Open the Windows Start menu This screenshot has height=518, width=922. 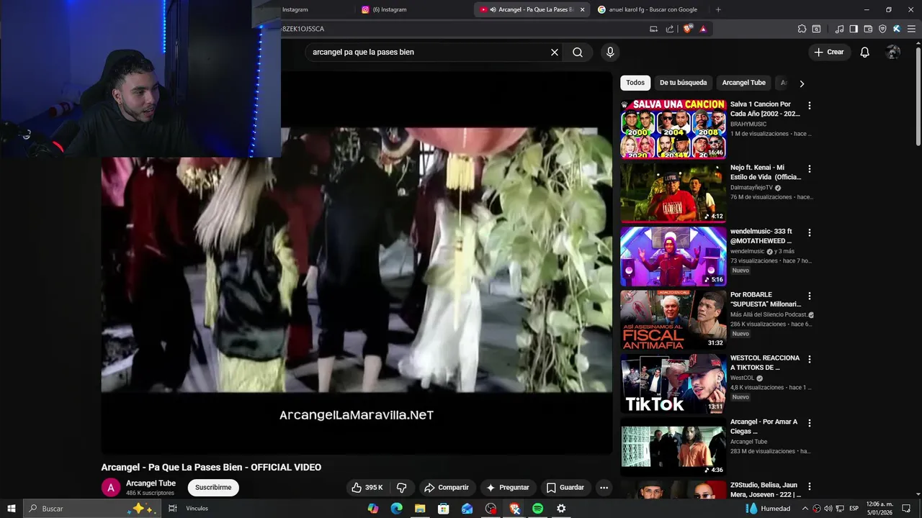click(x=11, y=509)
